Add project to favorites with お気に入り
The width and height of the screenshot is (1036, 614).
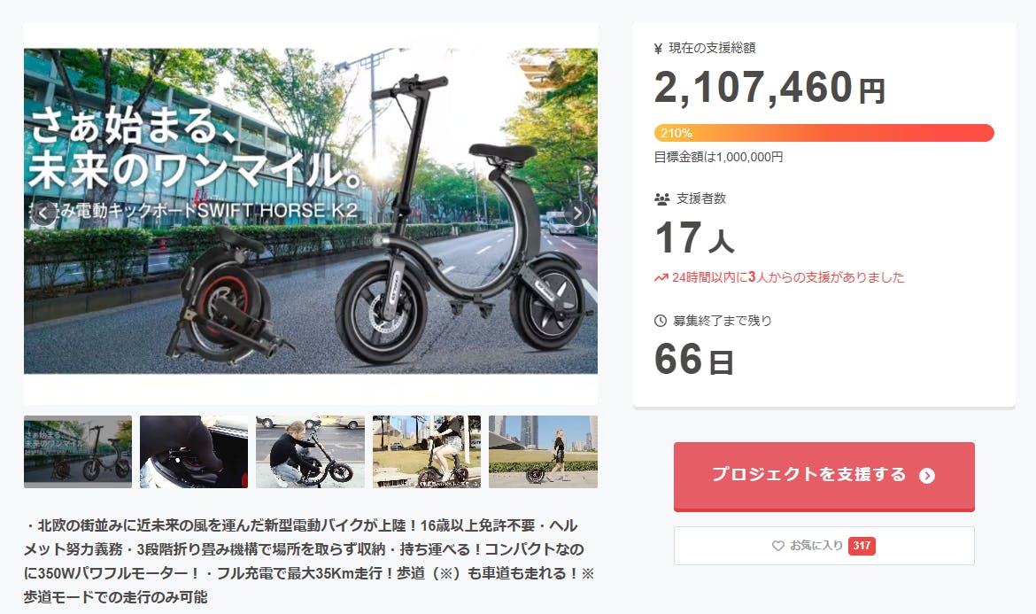tap(823, 546)
